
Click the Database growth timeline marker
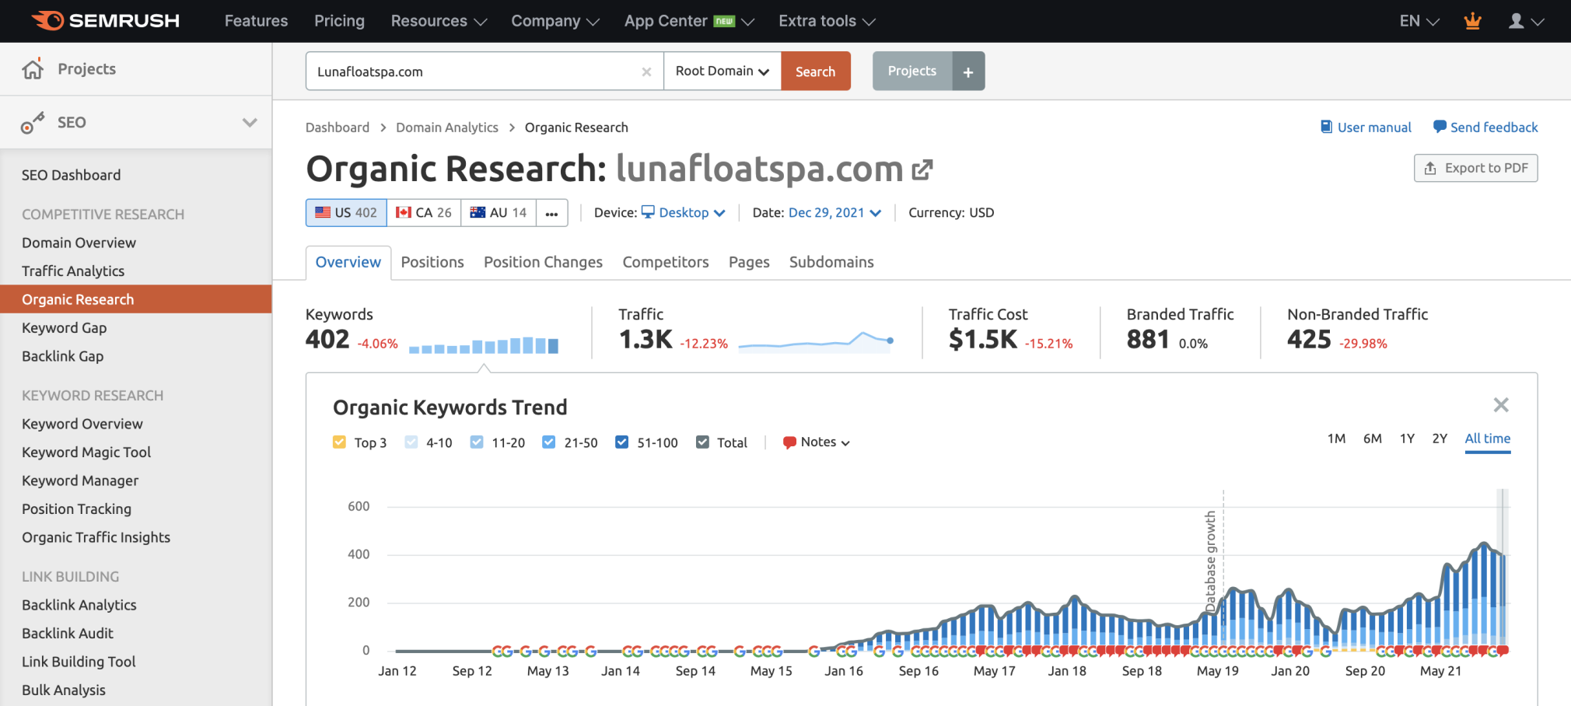[x=1211, y=560]
